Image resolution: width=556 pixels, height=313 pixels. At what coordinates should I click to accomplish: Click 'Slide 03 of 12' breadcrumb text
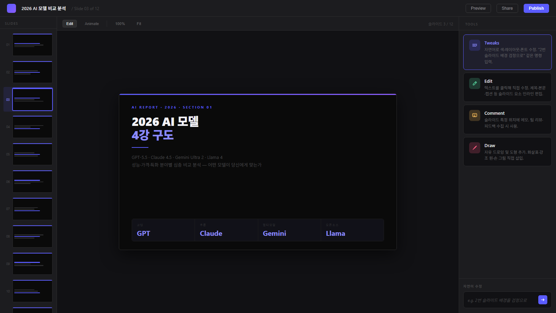pos(86,9)
